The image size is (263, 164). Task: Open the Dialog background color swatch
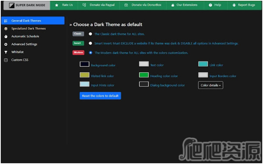click(144, 84)
